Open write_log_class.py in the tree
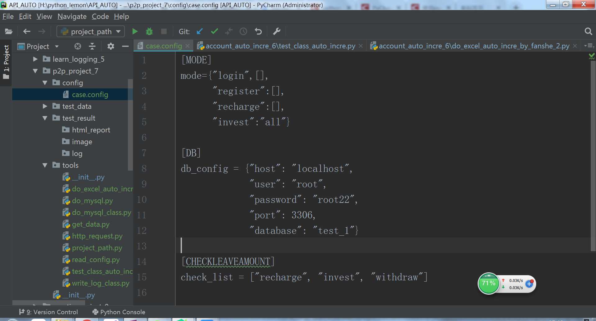This screenshot has height=321, width=596. coord(96,283)
